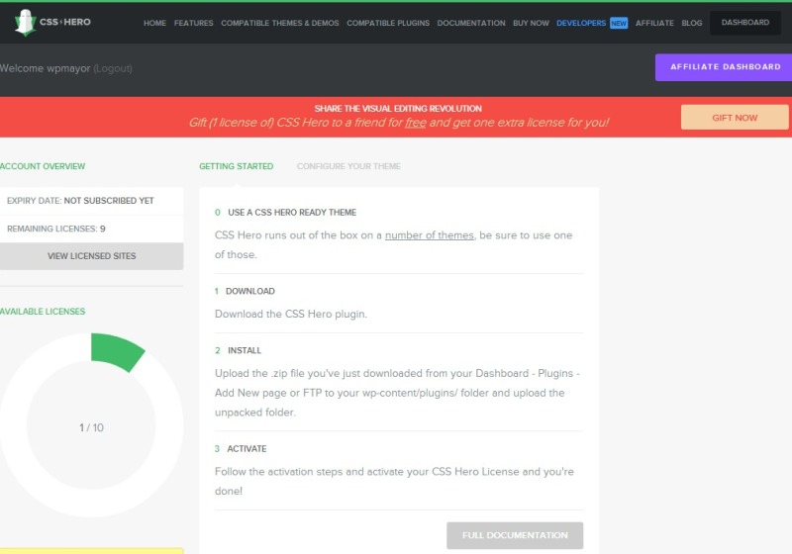
Task: Click the 1 / 10 license count
Action: [x=91, y=427]
